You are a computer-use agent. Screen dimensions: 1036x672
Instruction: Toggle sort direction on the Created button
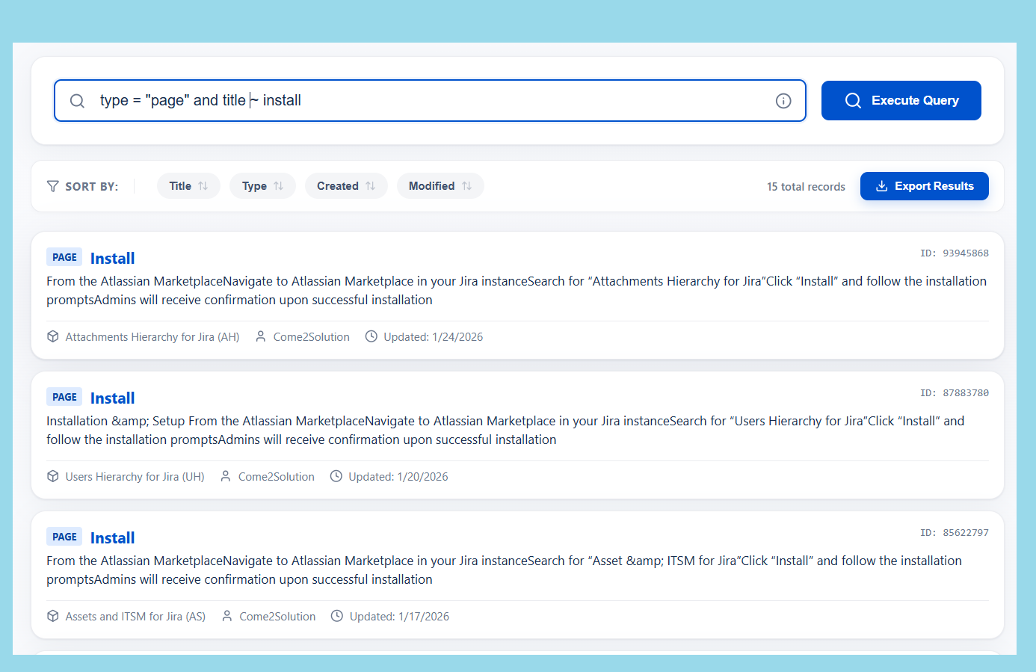346,185
